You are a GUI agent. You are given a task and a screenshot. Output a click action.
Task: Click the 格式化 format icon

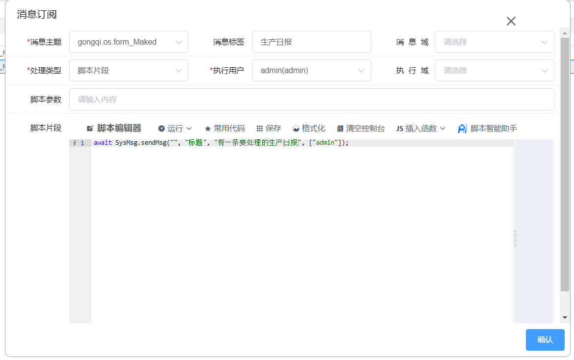296,129
